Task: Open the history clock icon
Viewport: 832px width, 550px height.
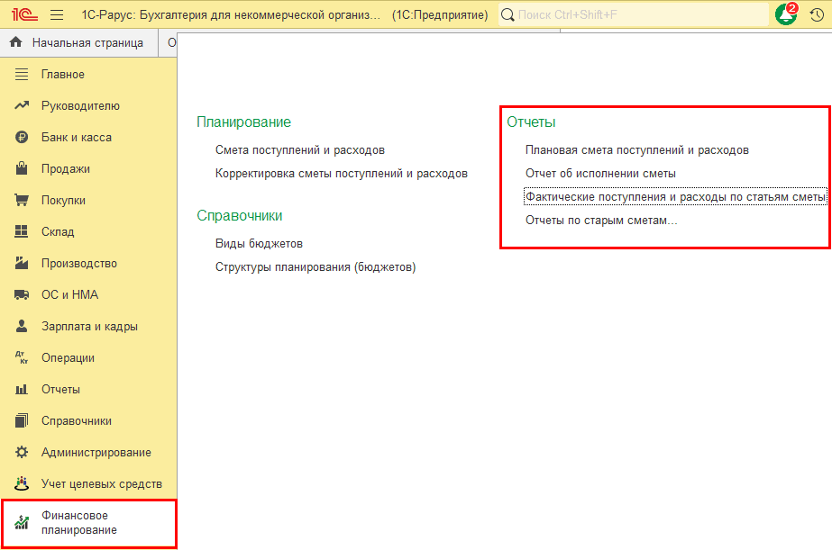Action: pos(817,15)
